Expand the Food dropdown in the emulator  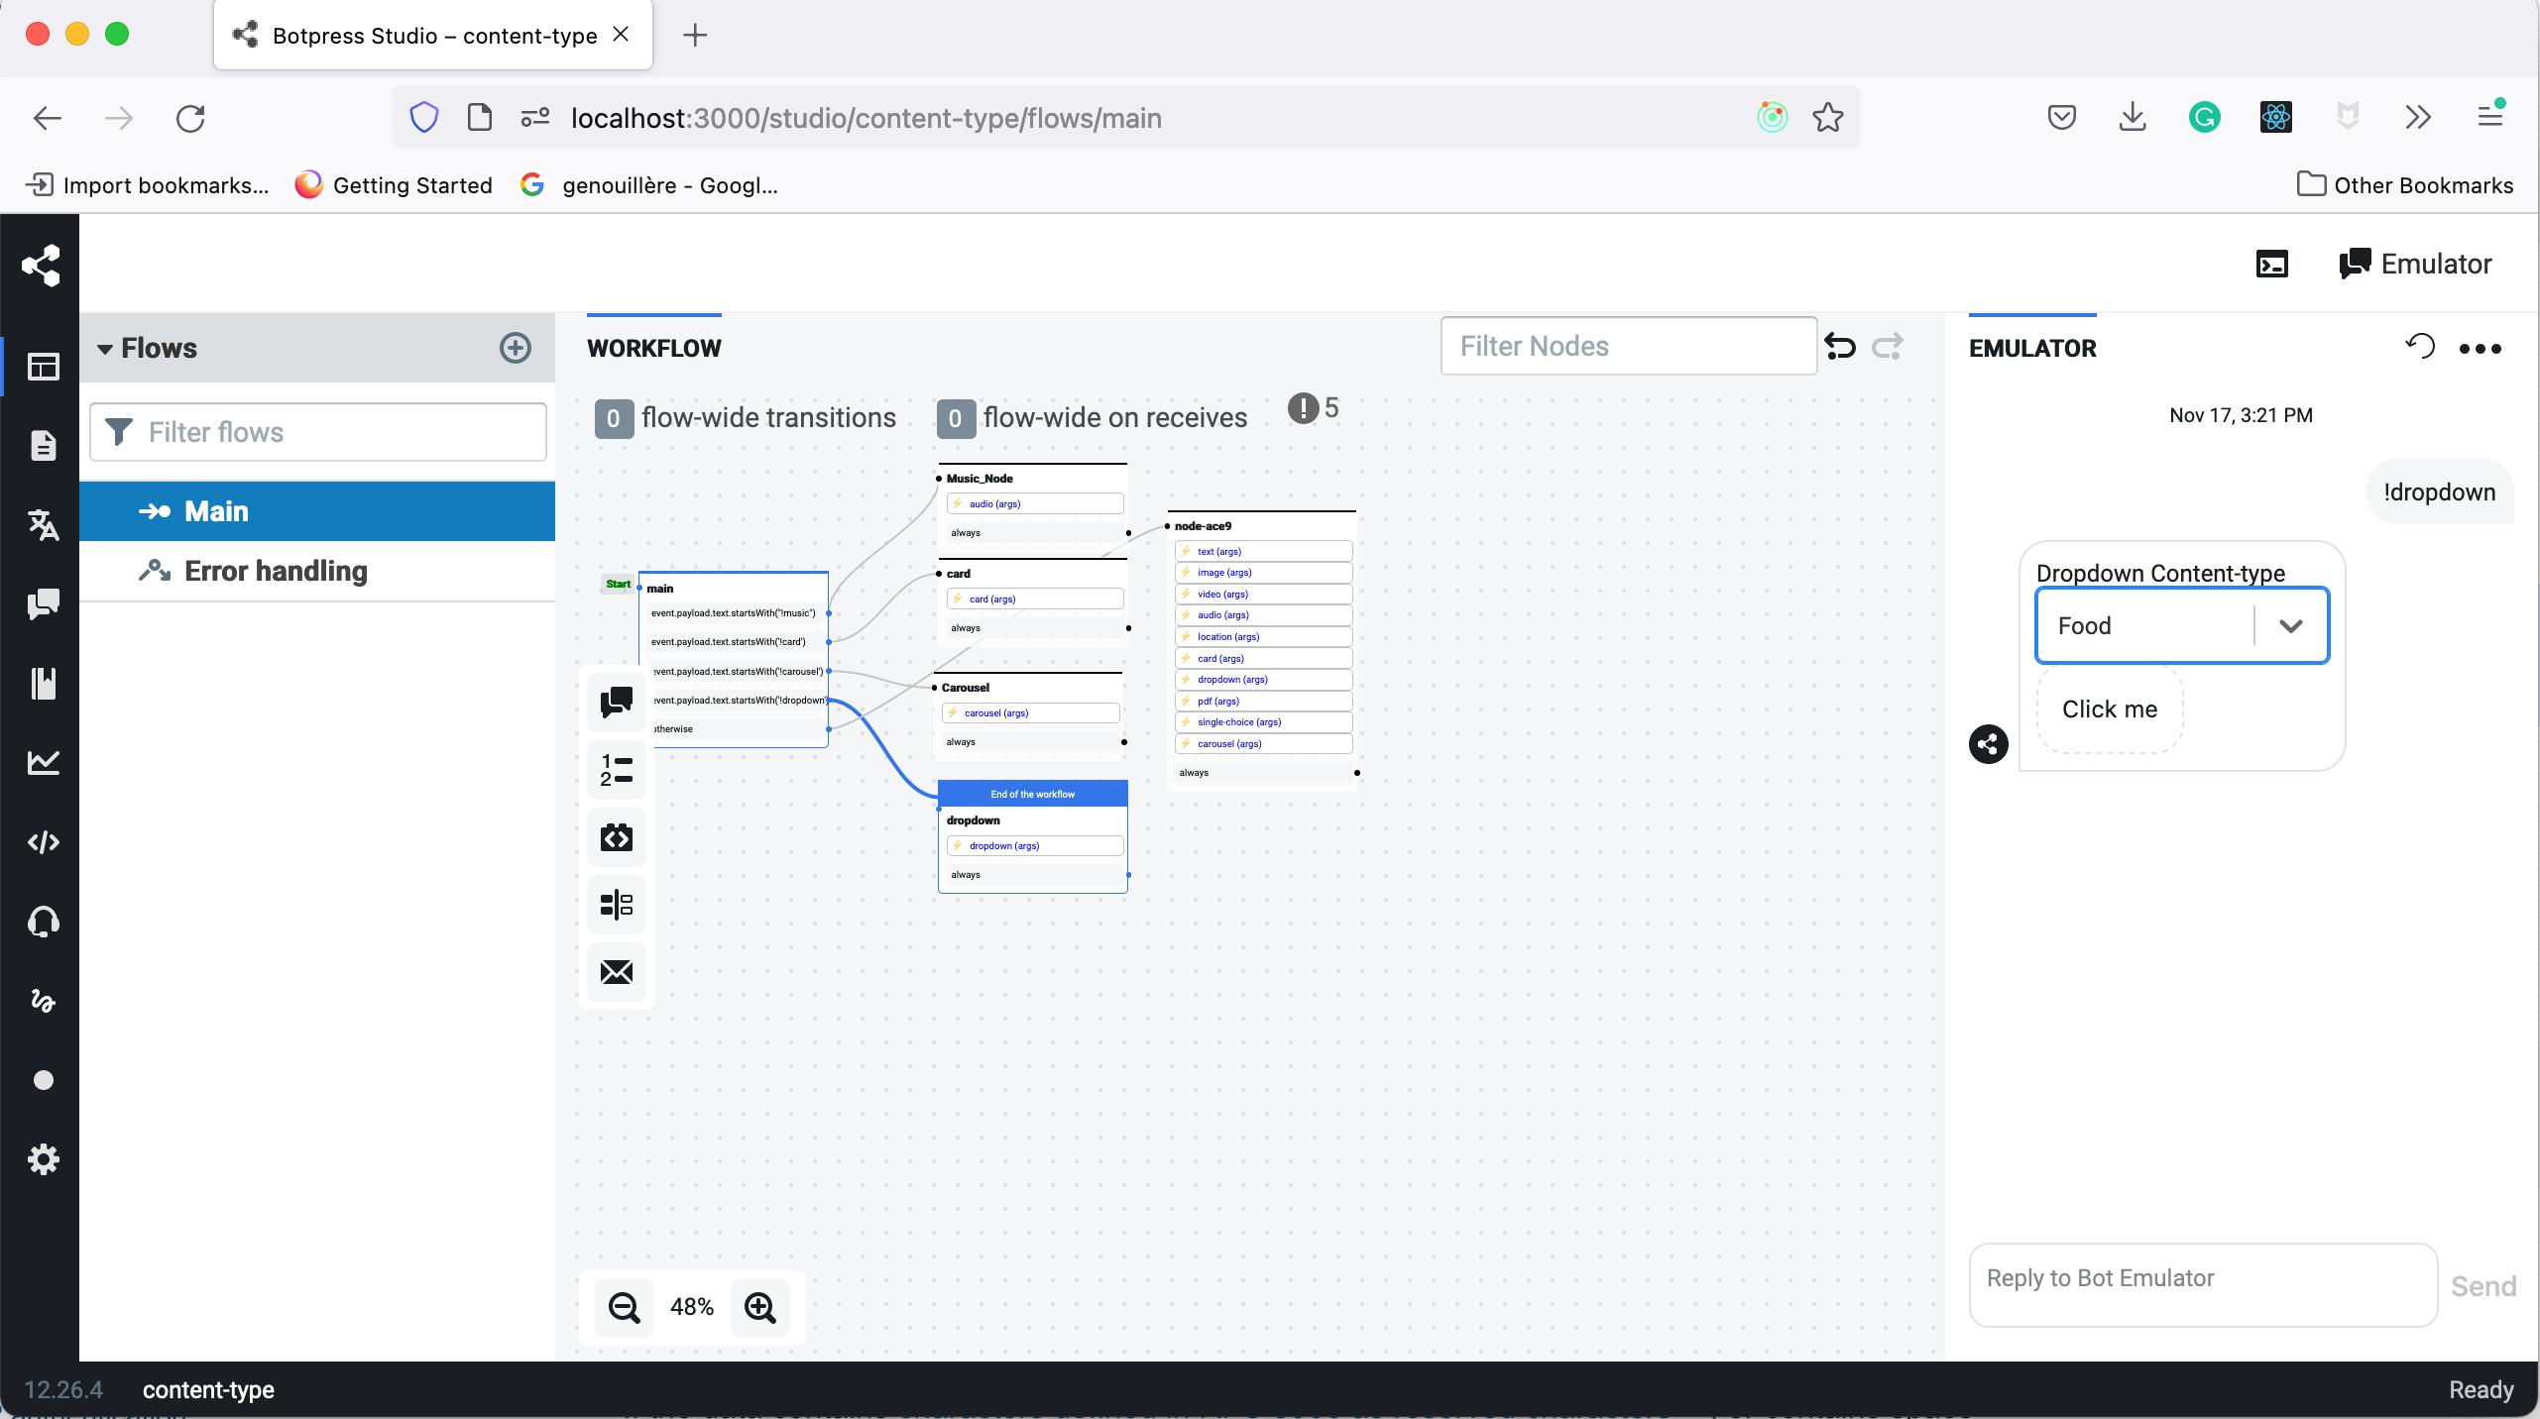tap(2291, 625)
